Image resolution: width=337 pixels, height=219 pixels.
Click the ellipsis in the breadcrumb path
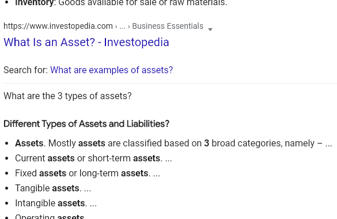click(x=122, y=27)
